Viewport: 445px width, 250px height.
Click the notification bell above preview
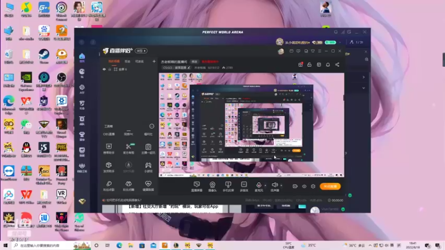pos(328,64)
